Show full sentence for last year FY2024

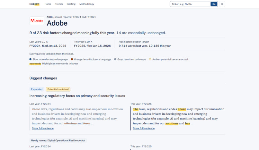coord(43,128)
